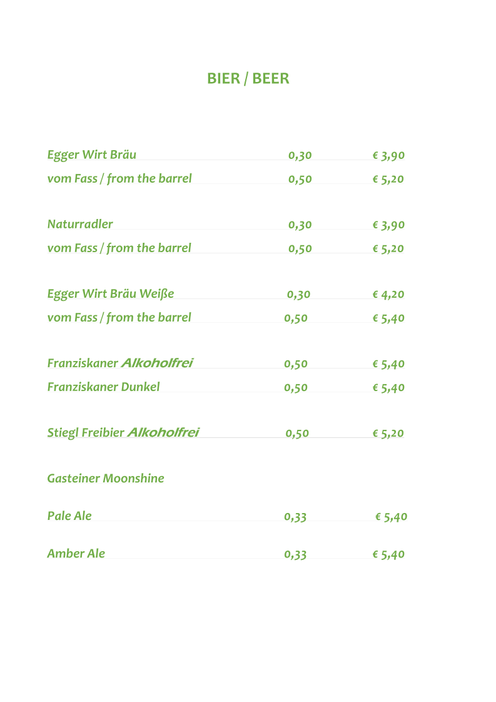This screenshot has height=702, width=496.
Task: Click the Alkoholfrei label after Stiegl Freibier
Action: pyautogui.click(x=163, y=432)
